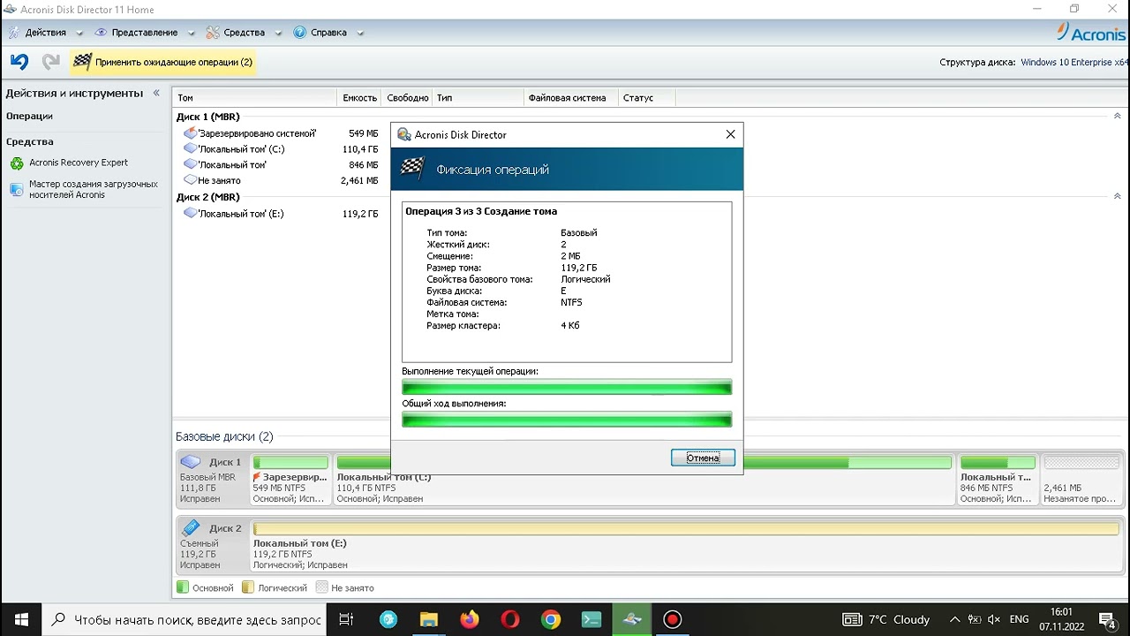Open bootable media builder link
1130x636 pixels.
pos(94,189)
